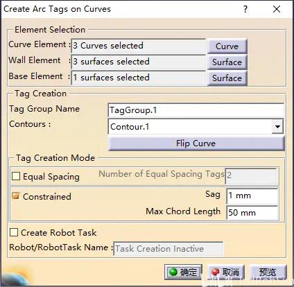Click the Sag value field
Screen dimensions: 294x287
pos(252,195)
